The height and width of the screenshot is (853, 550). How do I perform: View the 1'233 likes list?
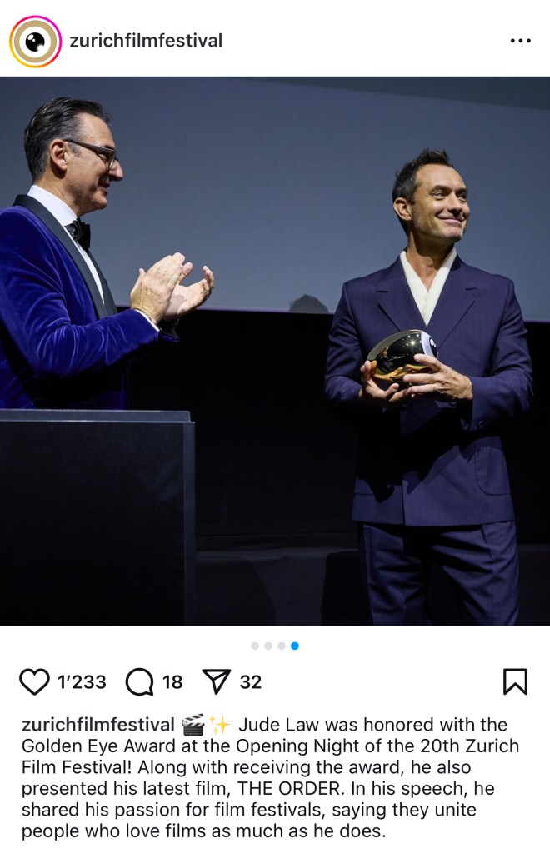pyautogui.click(x=82, y=681)
